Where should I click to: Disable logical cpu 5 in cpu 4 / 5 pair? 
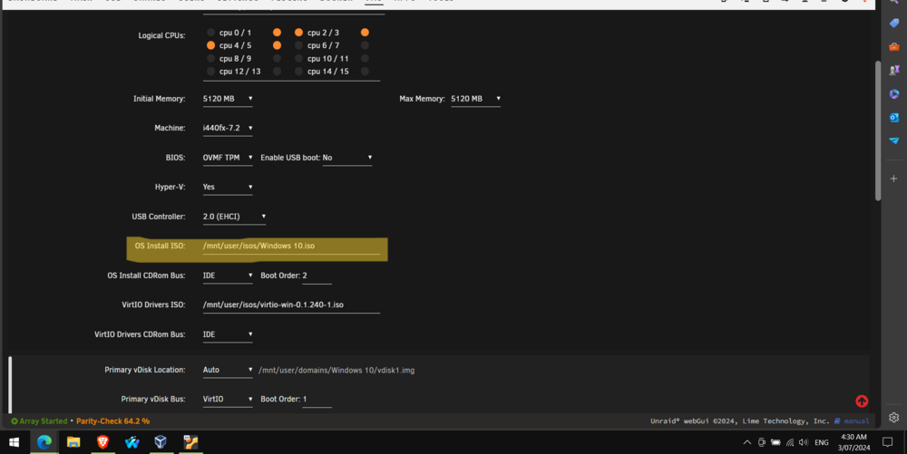pos(277,45)
